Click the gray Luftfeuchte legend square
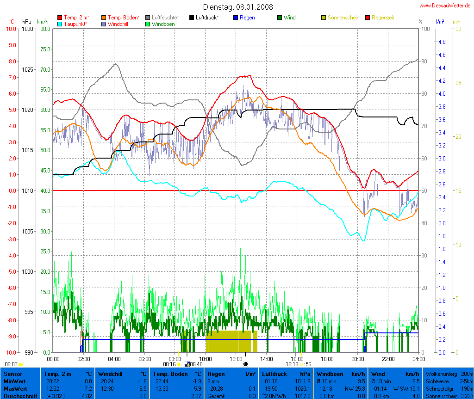This screenshot has width=474, height=399. pyautogui.click(x=148, y=18)
